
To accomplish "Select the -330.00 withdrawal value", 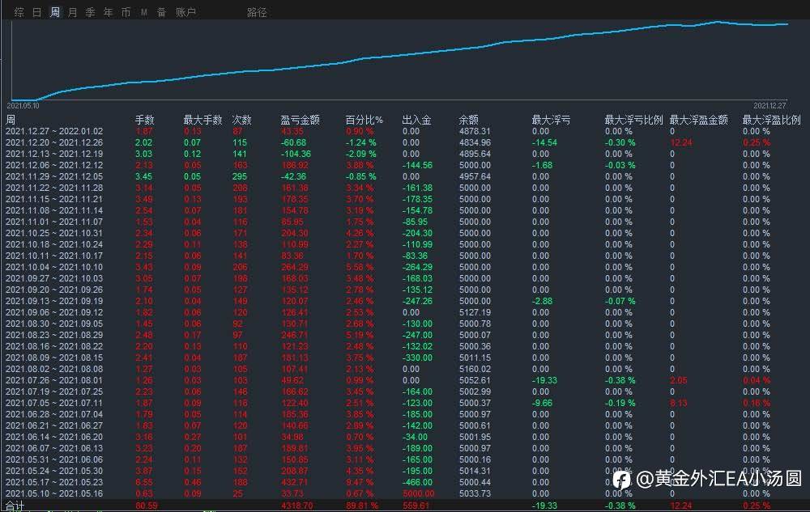I will pyautogui.click(x=417, y=358).
